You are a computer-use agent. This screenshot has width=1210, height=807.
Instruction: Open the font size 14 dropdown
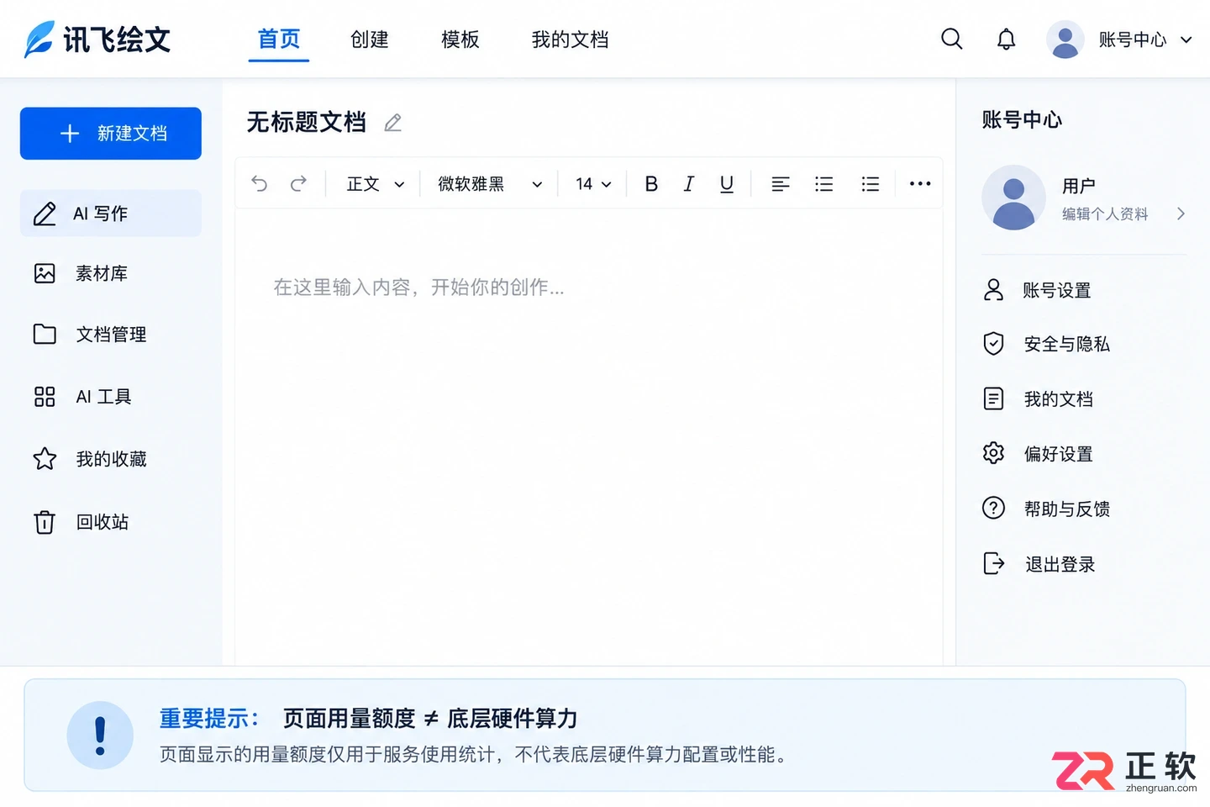(593, 184)
